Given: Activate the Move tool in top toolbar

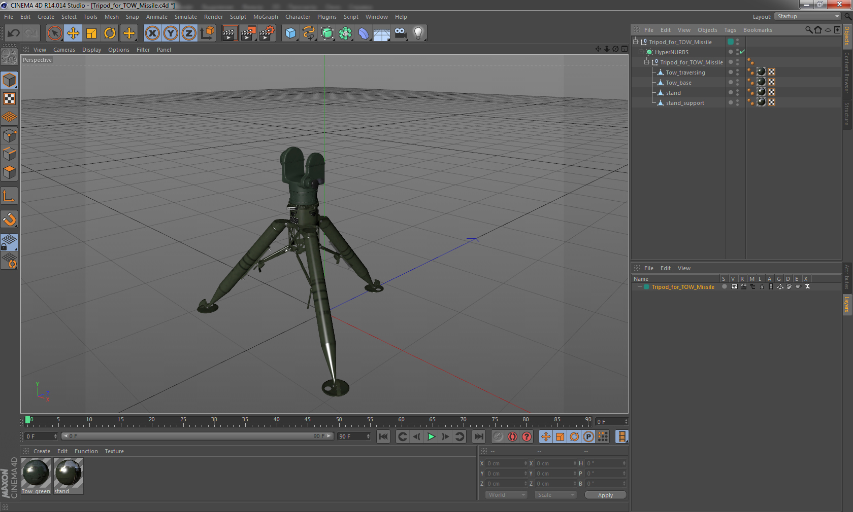Looking at the screenshot, I should coord(73,33).
